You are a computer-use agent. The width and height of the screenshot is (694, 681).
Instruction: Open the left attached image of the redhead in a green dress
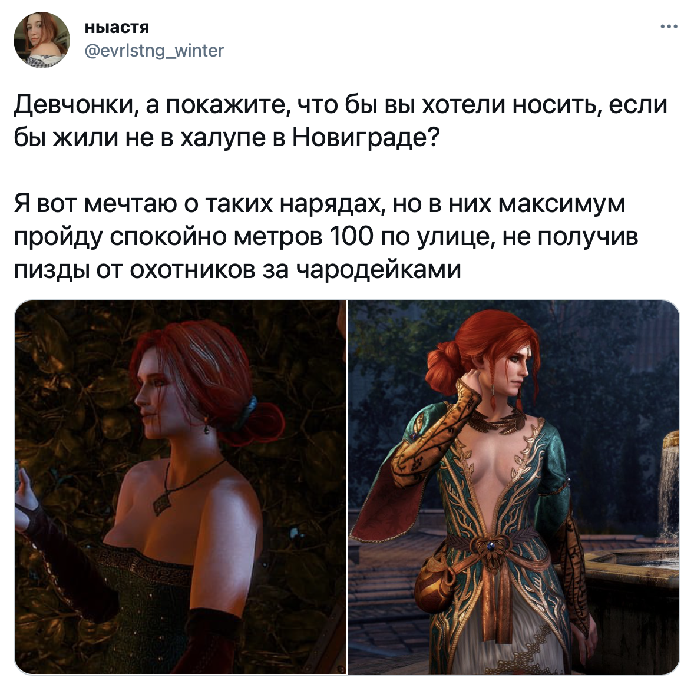tap(180, 487)
